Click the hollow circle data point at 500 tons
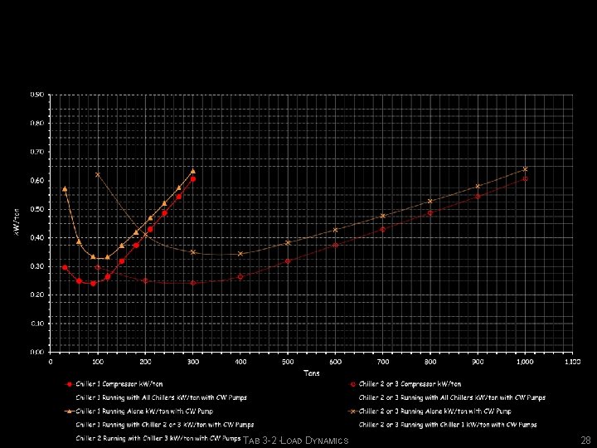The height and width of the screenshot is (448, 597). pyautogui.click(x=288, y=261)
